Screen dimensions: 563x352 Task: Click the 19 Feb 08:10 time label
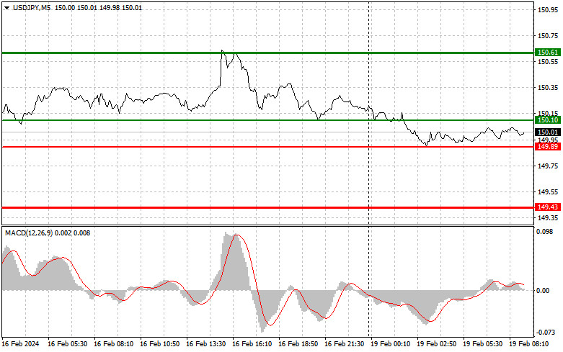(529, 344)
